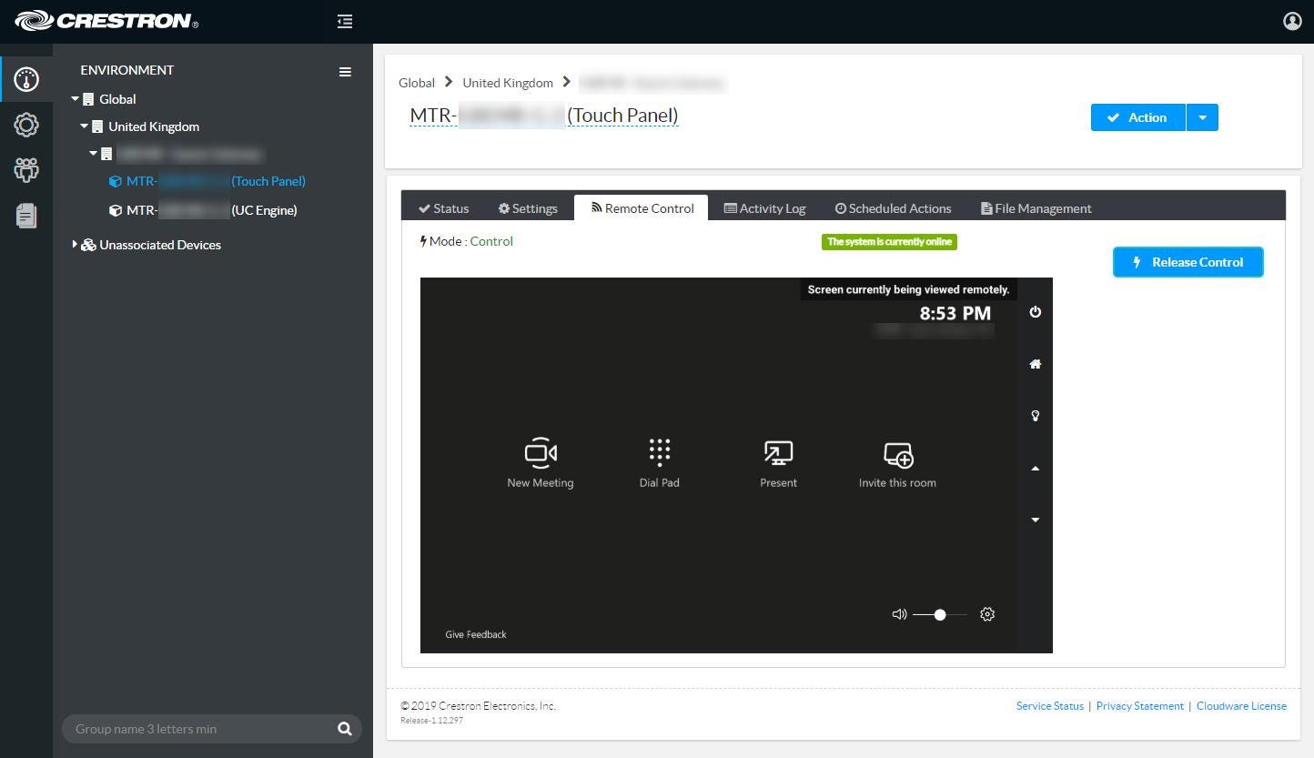This screenshot has height=758, width=1314.
Task: Collapse the United Kingdom tree node
Action: pyautogui.click(x=85, y=126)
